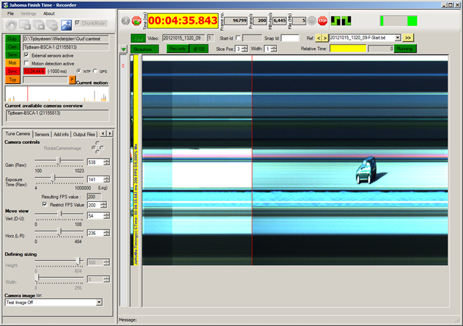The width and height of the screenshot is (463, 326).
Task: Select the NTP sync radio button
Action: pos(79,71)
